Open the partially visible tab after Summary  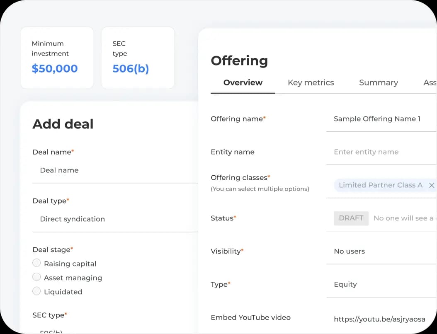[x=430, y=82]
